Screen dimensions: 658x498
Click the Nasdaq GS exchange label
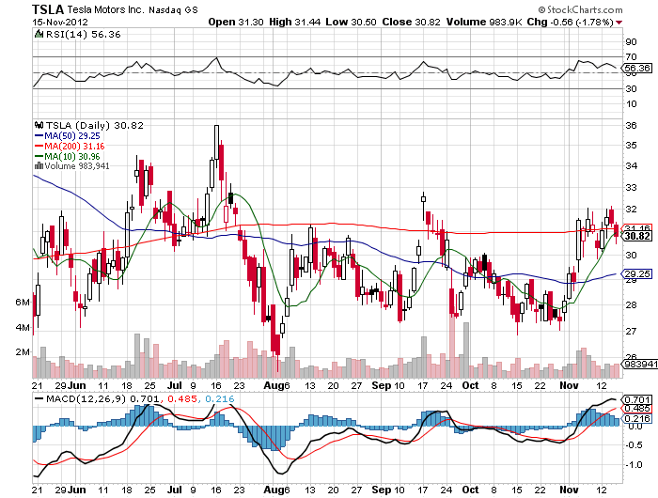pyautogui.click(x=173, y=9)
